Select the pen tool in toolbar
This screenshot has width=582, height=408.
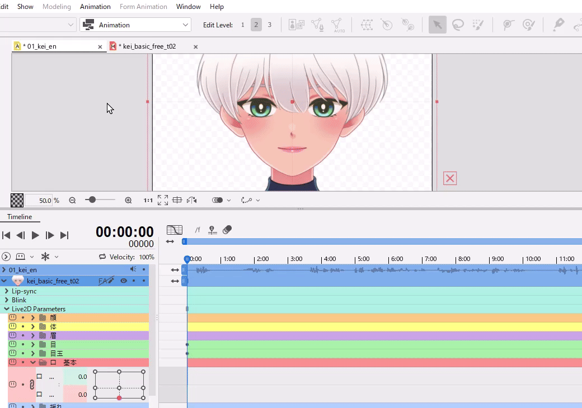(x=558, y=25)
